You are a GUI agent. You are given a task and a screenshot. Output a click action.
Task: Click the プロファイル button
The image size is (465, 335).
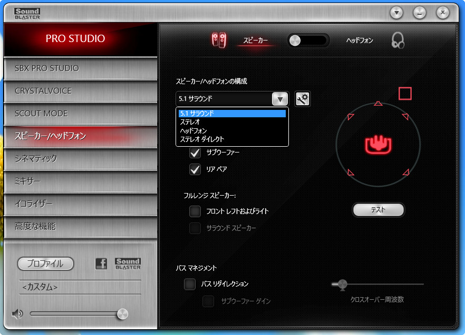coord(45,263)
